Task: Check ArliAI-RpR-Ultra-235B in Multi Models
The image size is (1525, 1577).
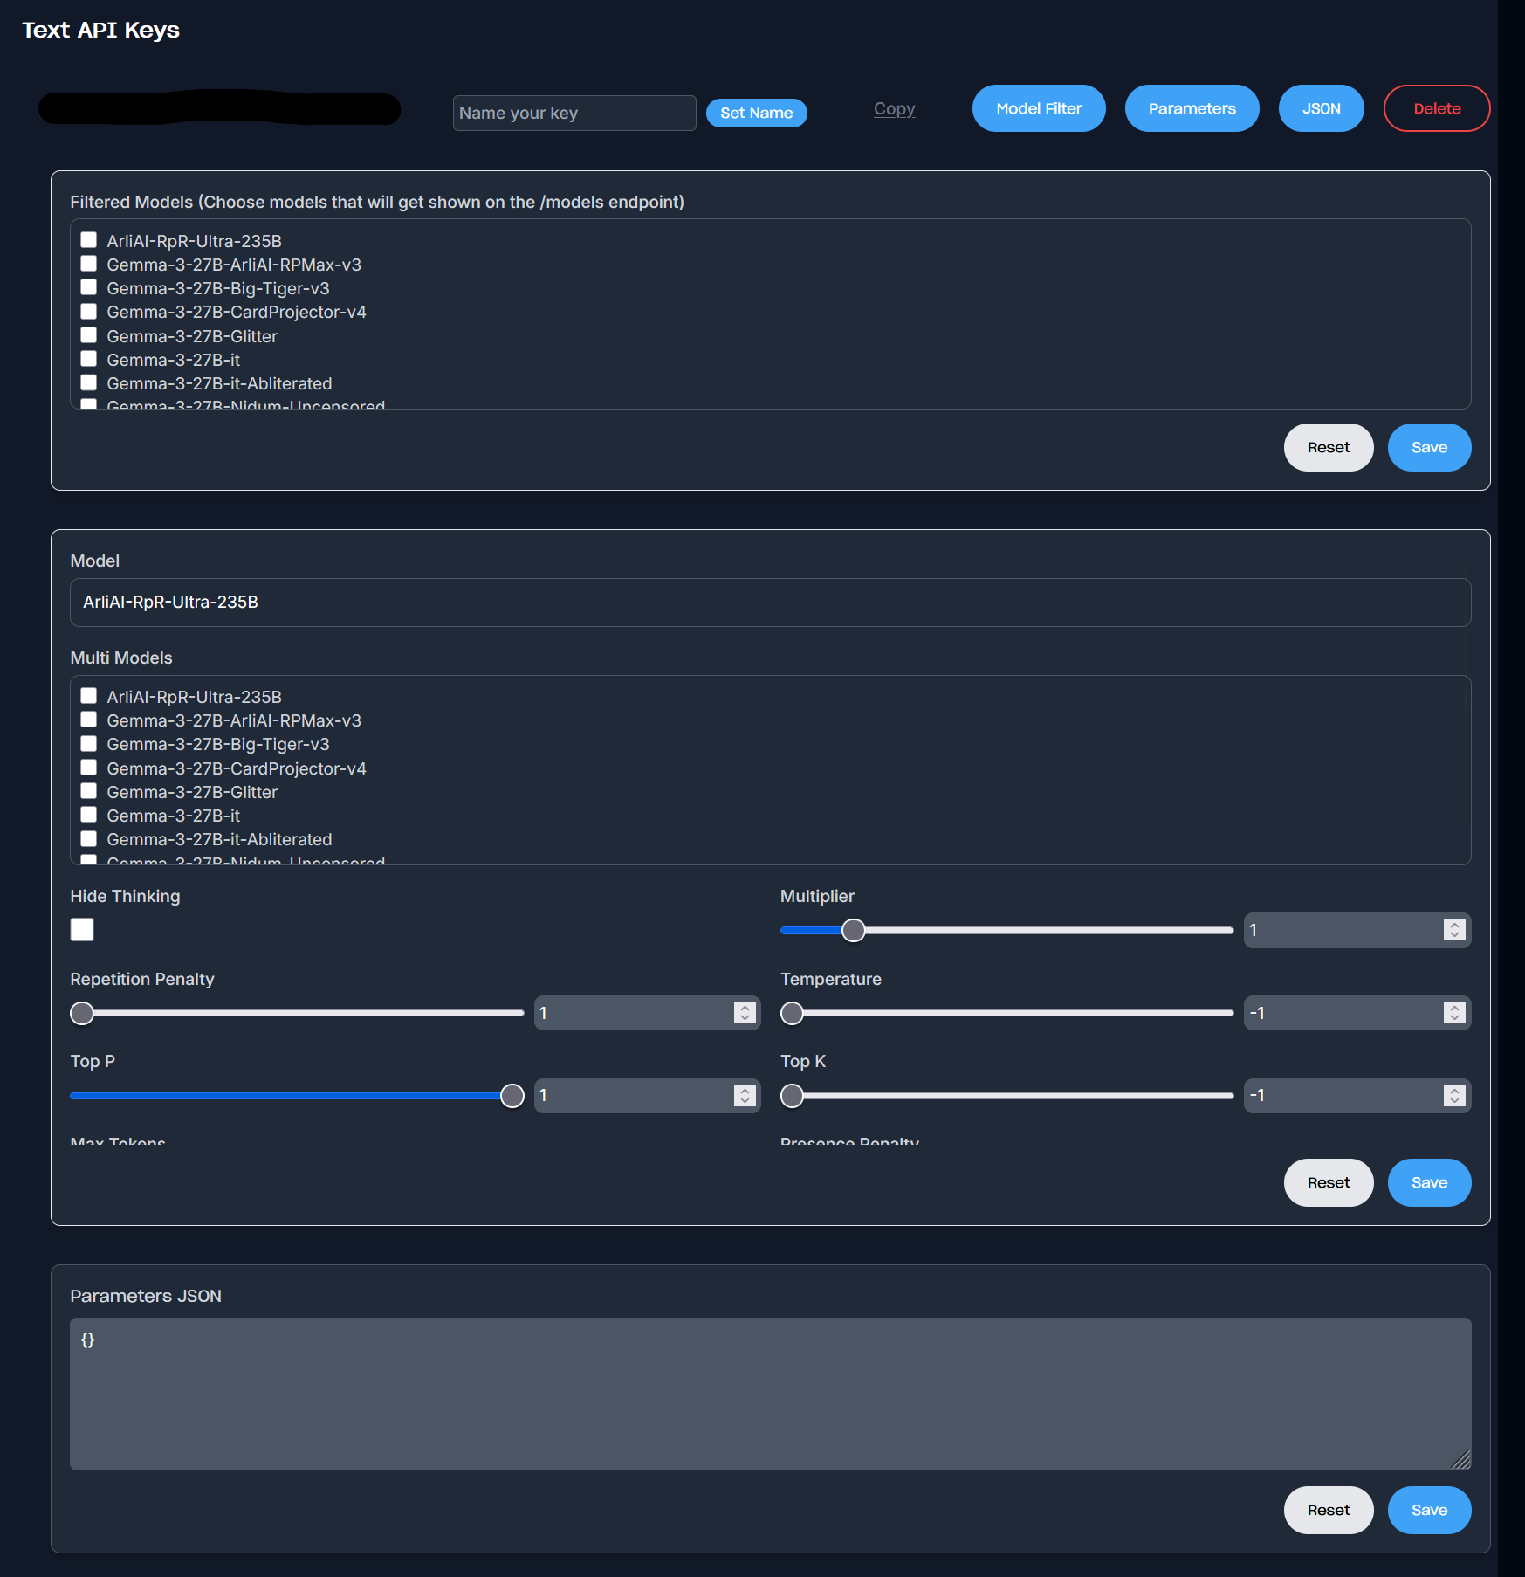Action: [x=89, y=695]
